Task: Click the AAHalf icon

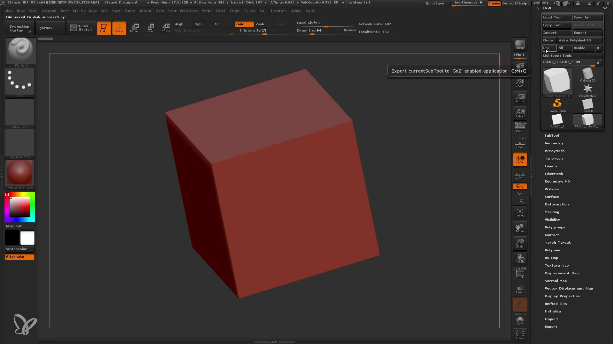Action: tap(520, 114)
